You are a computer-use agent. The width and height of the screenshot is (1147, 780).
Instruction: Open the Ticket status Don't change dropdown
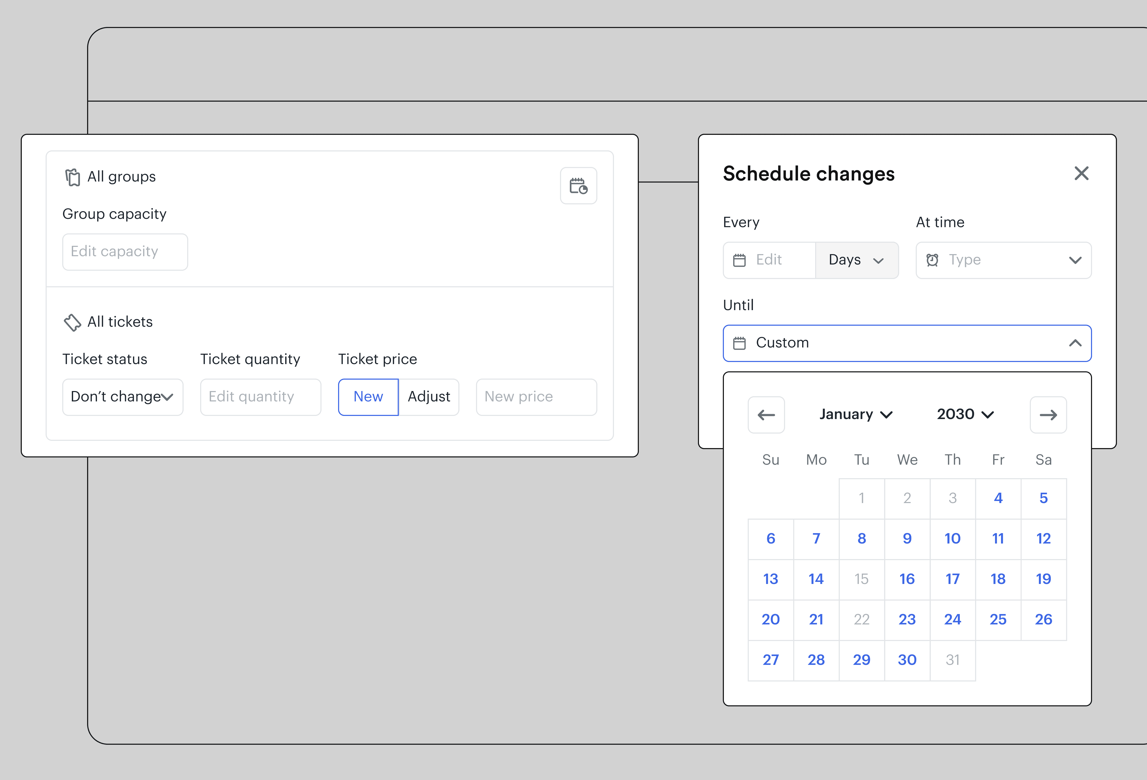pyautogui.click(x=122, y=397)
